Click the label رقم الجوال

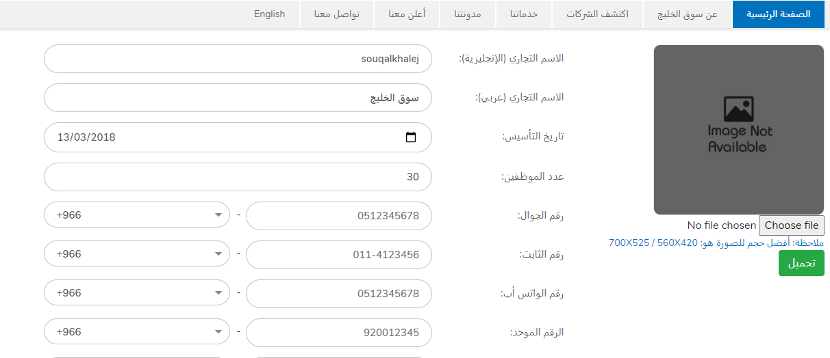click(x=540, y=215)
